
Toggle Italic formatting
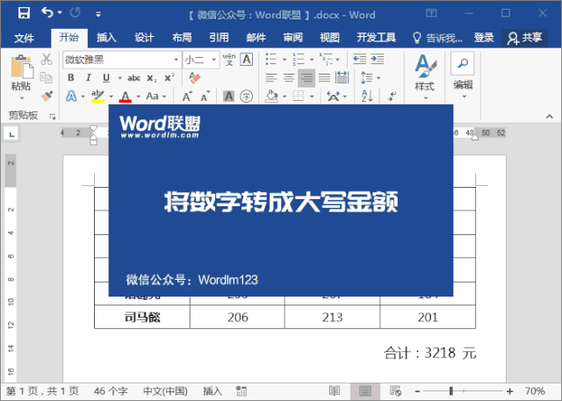(x=89, y=77)
